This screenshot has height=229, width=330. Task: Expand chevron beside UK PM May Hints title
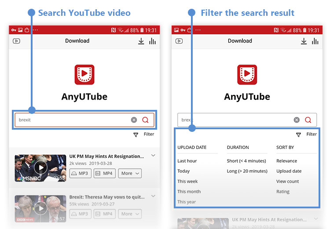point(153,156)
